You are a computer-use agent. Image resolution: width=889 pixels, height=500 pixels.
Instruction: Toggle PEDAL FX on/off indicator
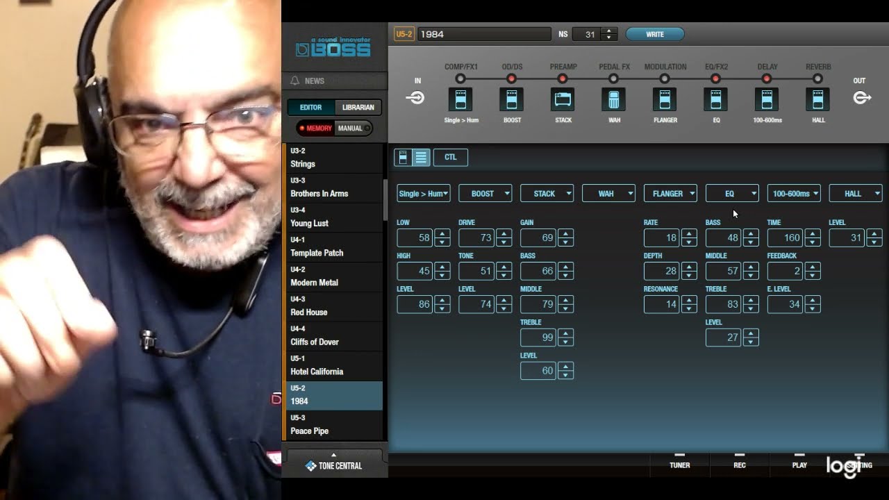(x=614, y=79)
